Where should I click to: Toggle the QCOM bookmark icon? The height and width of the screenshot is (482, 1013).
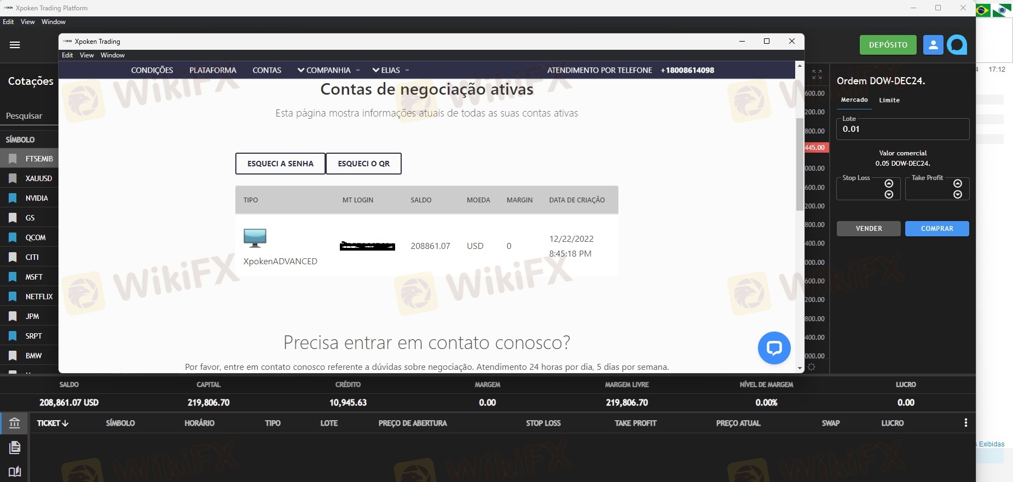pos(13,237)
